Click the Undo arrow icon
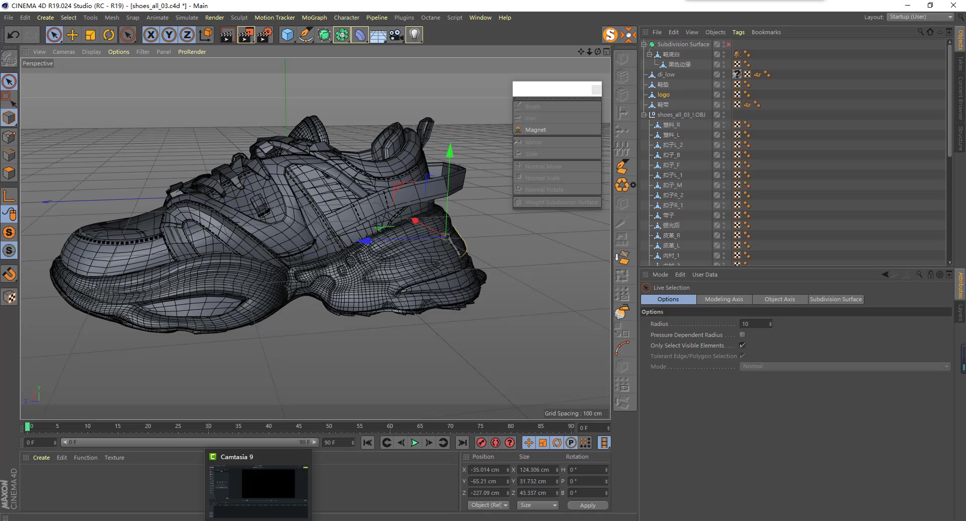The image size is (966, 521). (x=14, y=35)
